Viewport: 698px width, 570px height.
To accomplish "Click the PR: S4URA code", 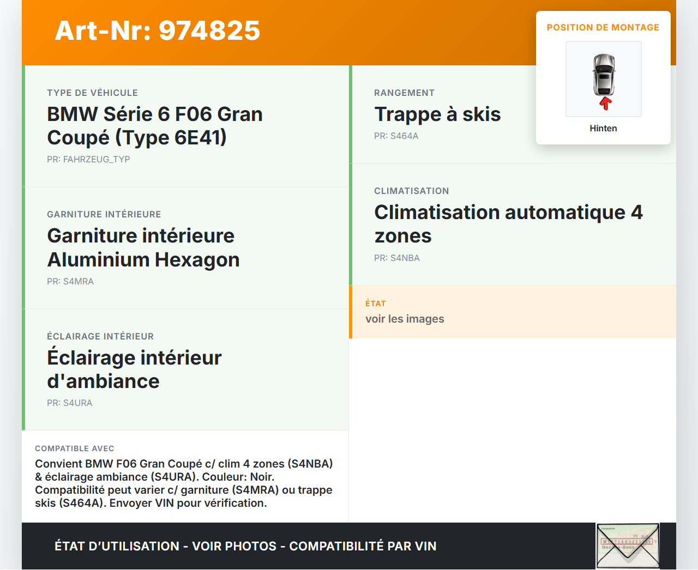I will pos(70,403).
